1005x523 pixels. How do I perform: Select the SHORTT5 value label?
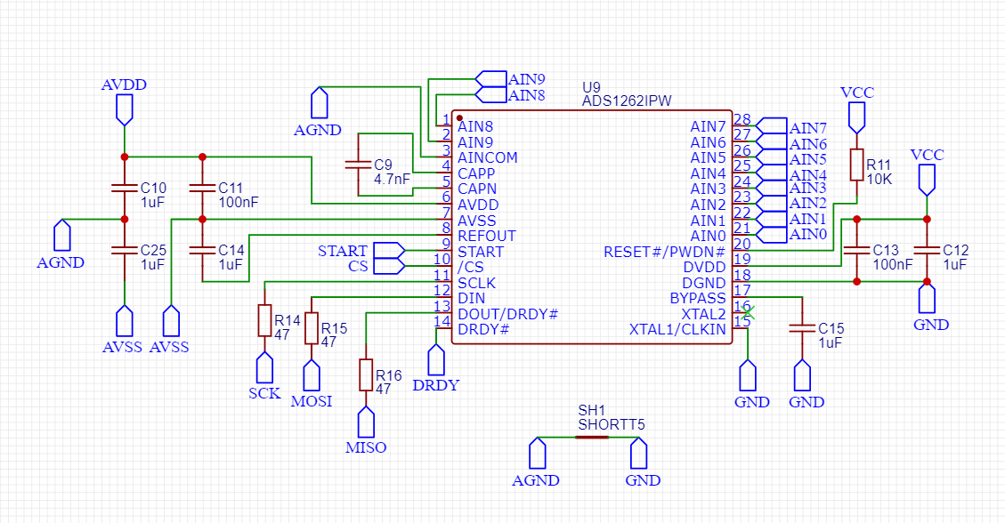click(612, 424)
